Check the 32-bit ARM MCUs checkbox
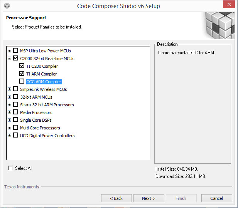Screen dimensions: 238x208 16,97
